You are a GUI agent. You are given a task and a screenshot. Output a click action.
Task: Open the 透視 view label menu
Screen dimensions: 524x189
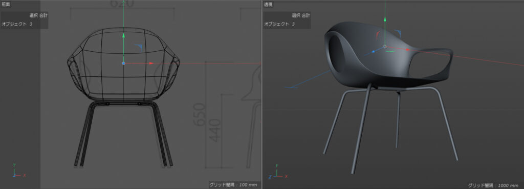coord(268,4)
